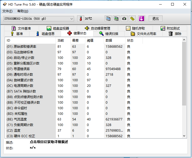Click the n/a status value
This screenshot has width=192, height=158.
[33, 148]
